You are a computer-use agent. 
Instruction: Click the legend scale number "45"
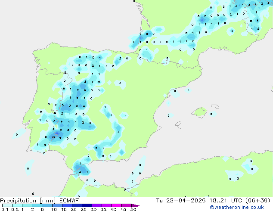coord(123,209)
